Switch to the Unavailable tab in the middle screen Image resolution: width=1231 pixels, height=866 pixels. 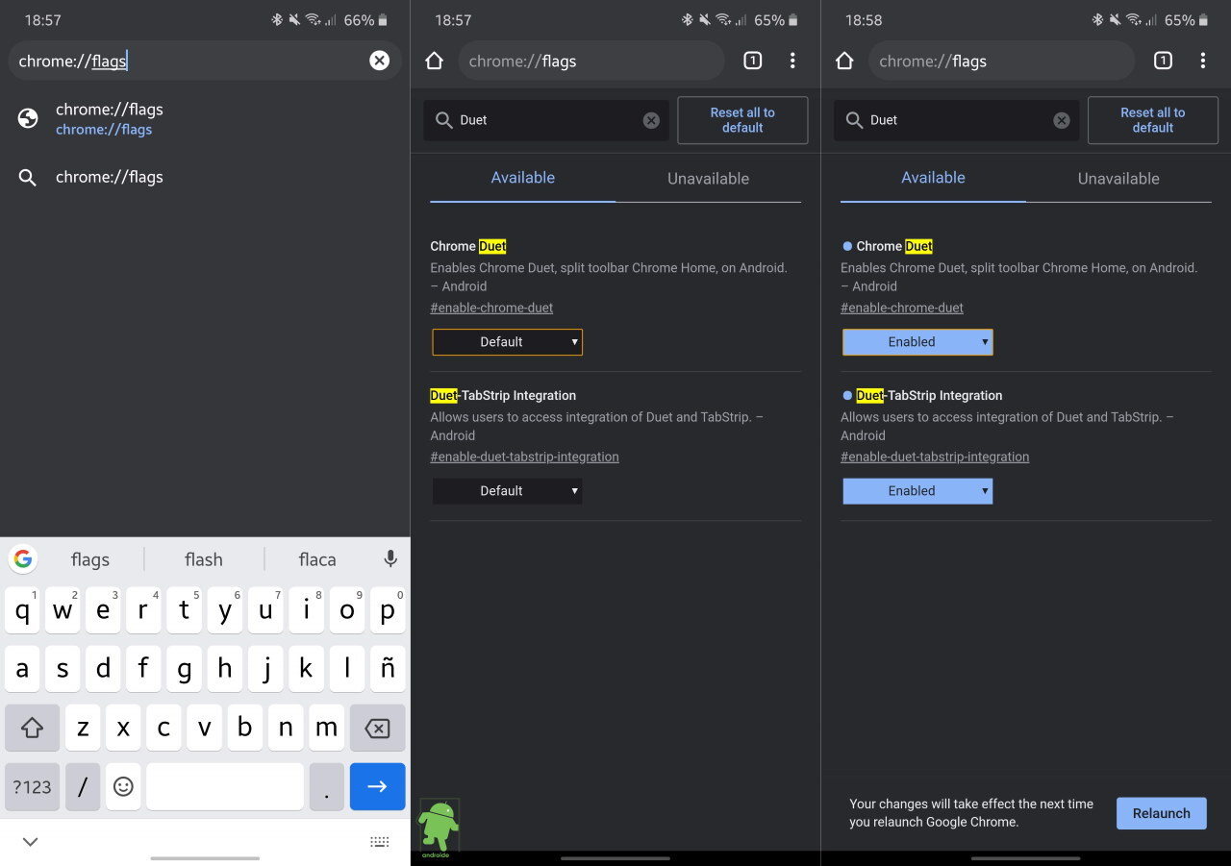tap(708, 179)
